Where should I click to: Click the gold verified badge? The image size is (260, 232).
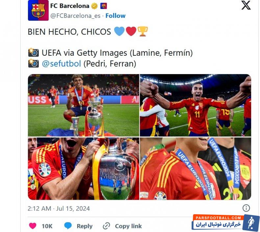[x=94, y=6]
